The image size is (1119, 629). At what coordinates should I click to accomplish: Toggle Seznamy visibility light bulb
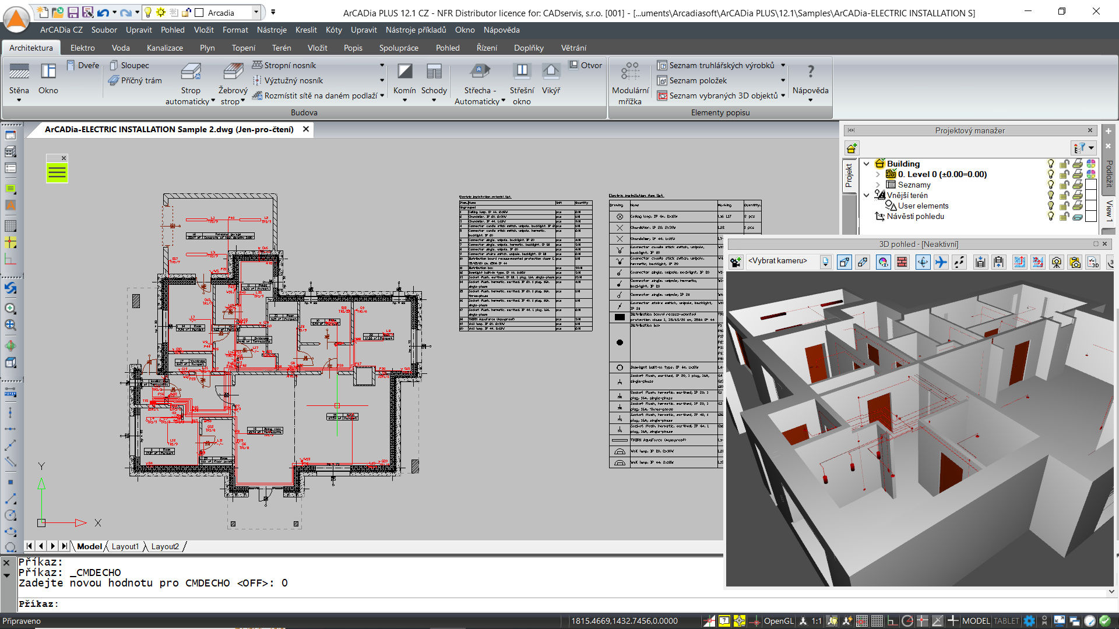tap(1051, 185)
